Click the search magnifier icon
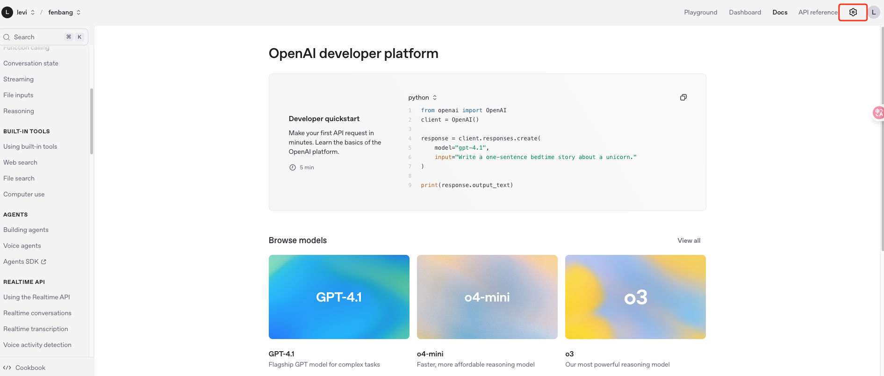Screen dimensions: 884x376 7,37
